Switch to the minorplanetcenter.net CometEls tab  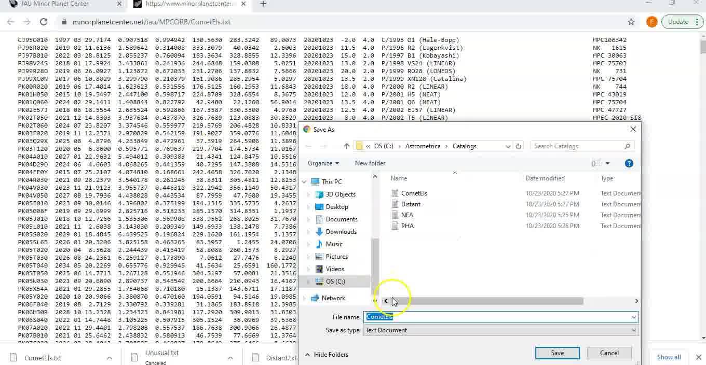pos(189,4)
